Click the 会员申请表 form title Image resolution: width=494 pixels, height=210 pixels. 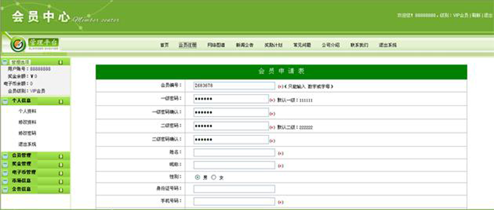coord(281,71)
